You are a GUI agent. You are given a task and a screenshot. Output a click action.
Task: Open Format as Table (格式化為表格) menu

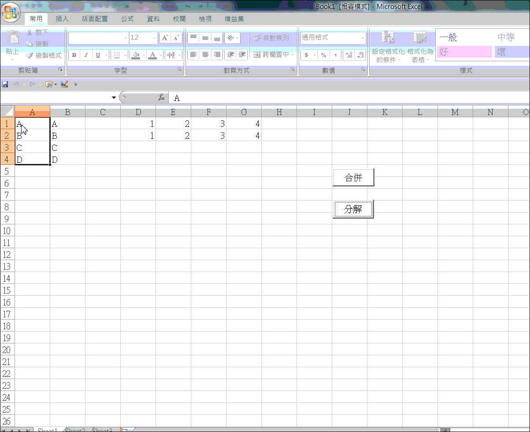(420, 47)
